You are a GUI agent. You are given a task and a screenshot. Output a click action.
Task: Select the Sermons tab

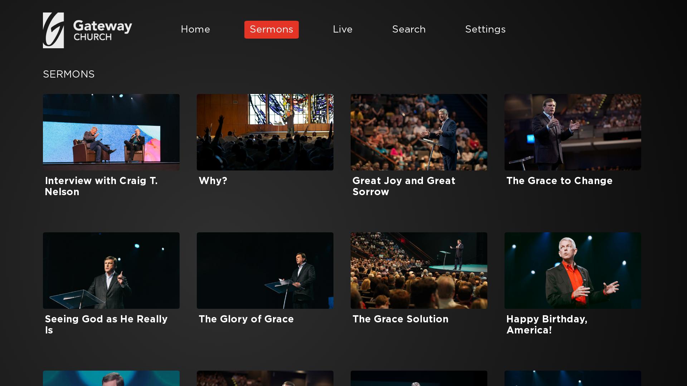click(271, 30)
